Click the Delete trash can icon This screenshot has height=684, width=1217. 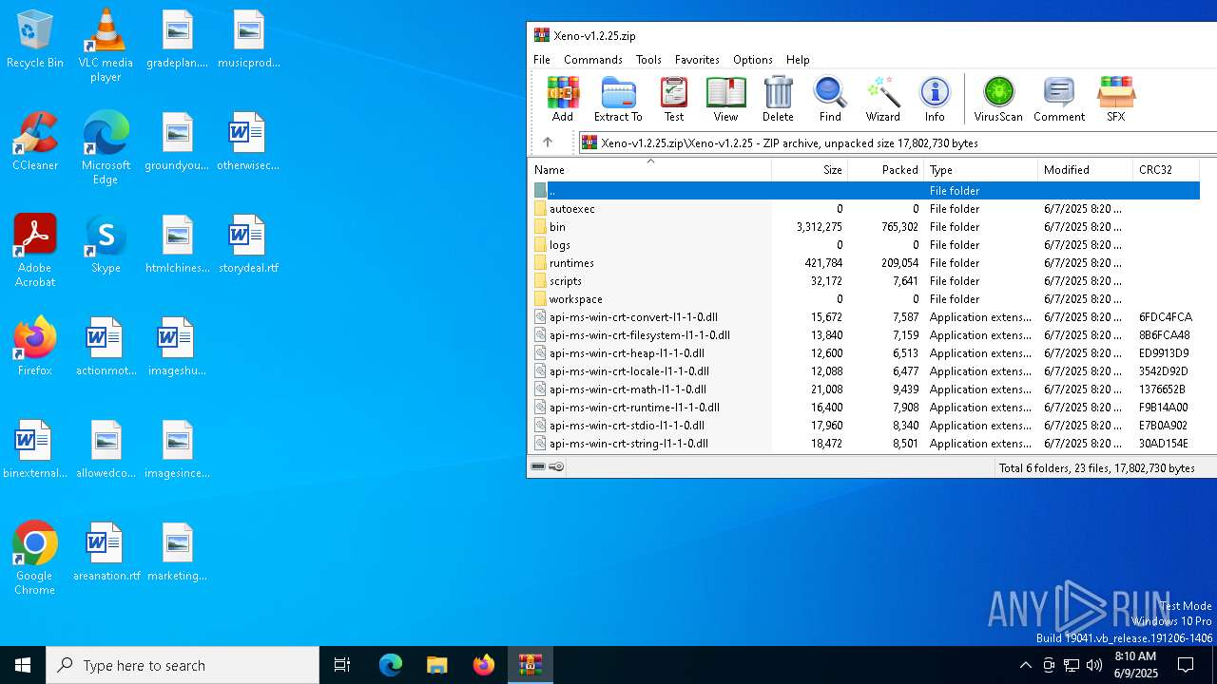[778, 100]
